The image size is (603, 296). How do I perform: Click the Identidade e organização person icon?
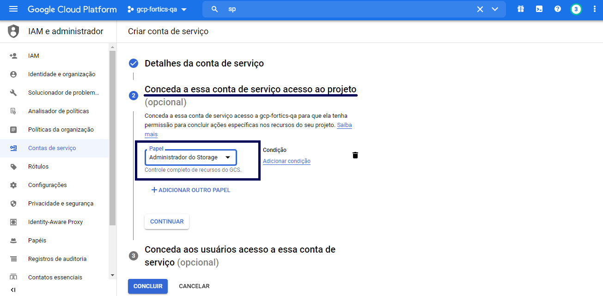[x=13, y=74]
